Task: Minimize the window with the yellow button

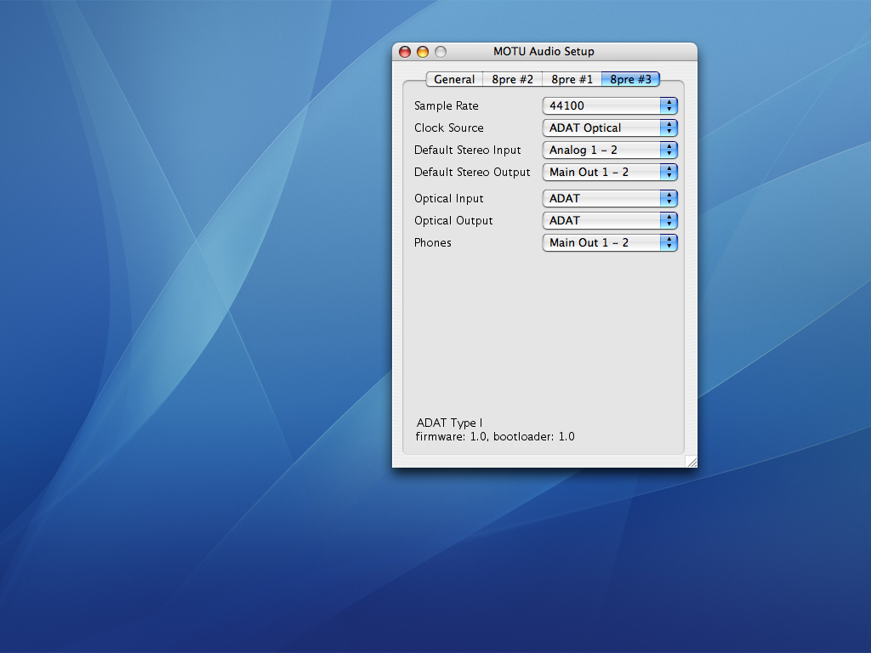Action: coord(423,52)
